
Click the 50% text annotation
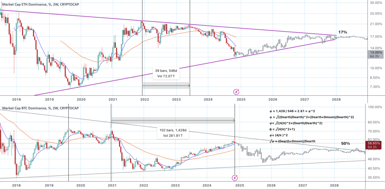346,143
